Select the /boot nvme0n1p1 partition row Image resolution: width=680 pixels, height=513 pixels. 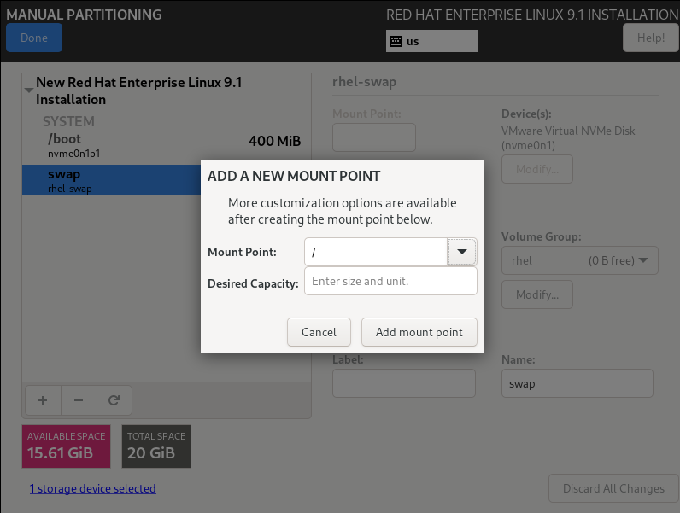[167, 146]
